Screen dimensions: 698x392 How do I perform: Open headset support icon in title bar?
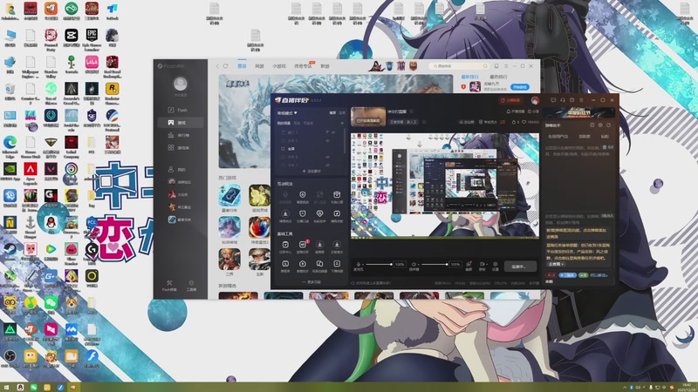click(563, 100)
